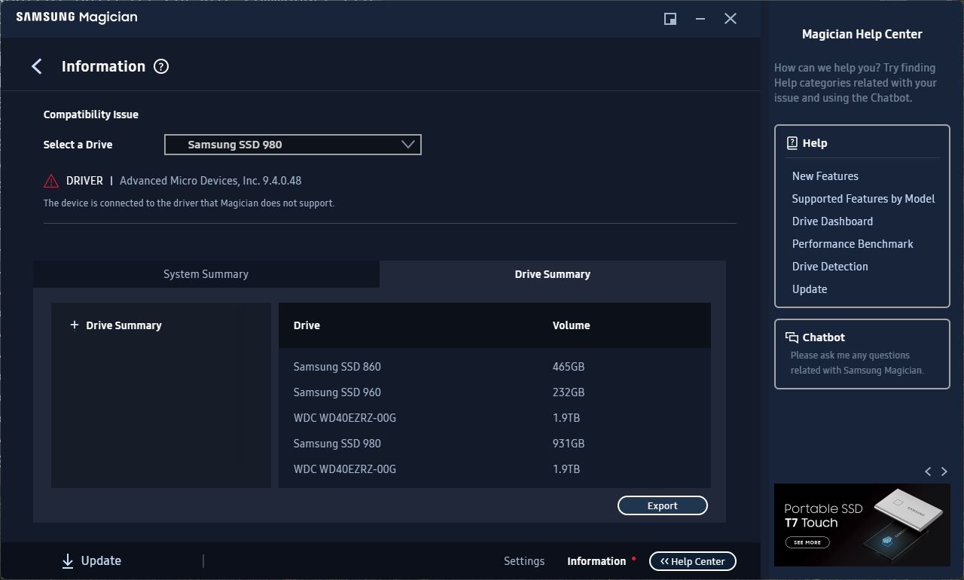Click SEE MORE on the T7 Touch ad

(807, 542)
